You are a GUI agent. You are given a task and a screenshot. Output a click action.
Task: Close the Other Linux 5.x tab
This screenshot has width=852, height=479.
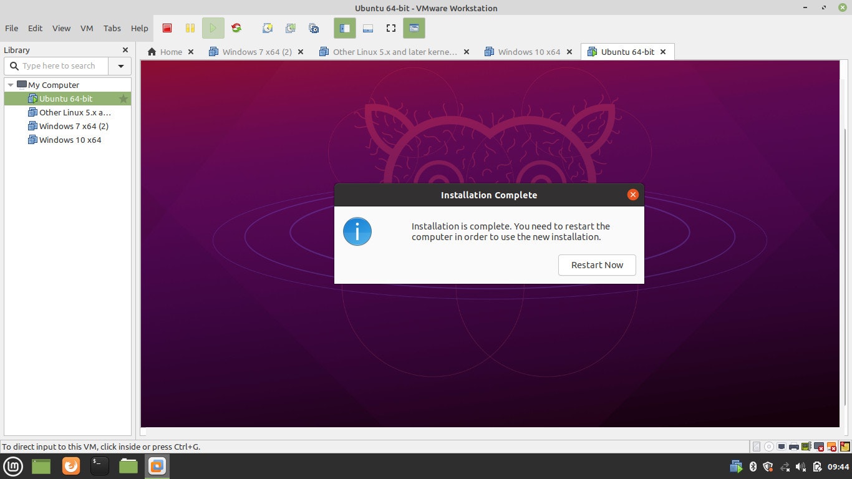pos(467,52)
